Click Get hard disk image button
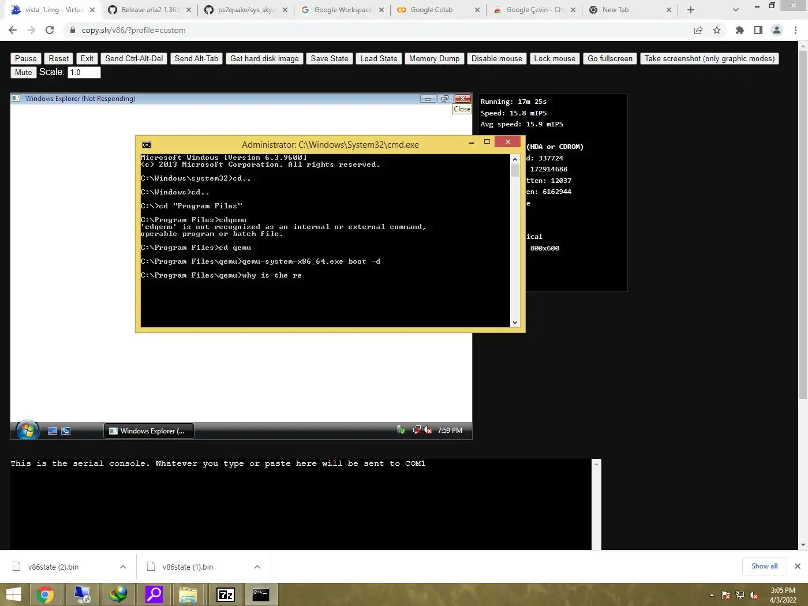Image resolution: width=808 pixels, height=606 pixels. (x=264, y=58)
